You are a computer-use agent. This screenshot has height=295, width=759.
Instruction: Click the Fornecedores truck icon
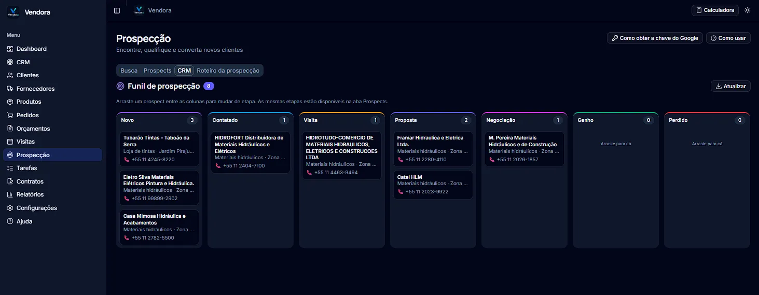[x=10, y=89]
